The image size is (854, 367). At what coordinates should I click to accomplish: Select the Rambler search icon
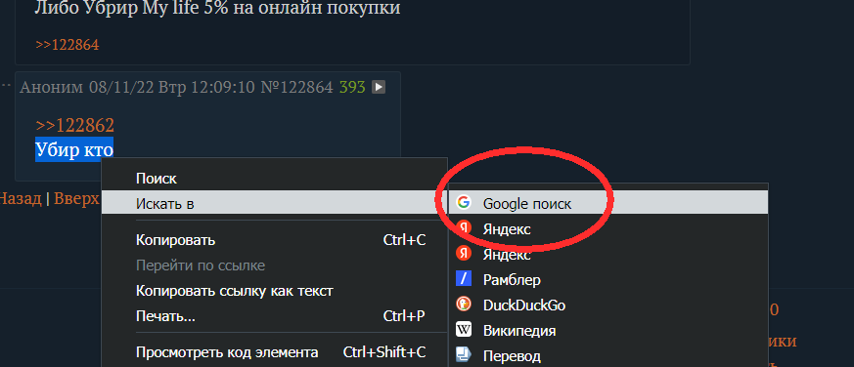pyautogui.click(x=464, y=279)
